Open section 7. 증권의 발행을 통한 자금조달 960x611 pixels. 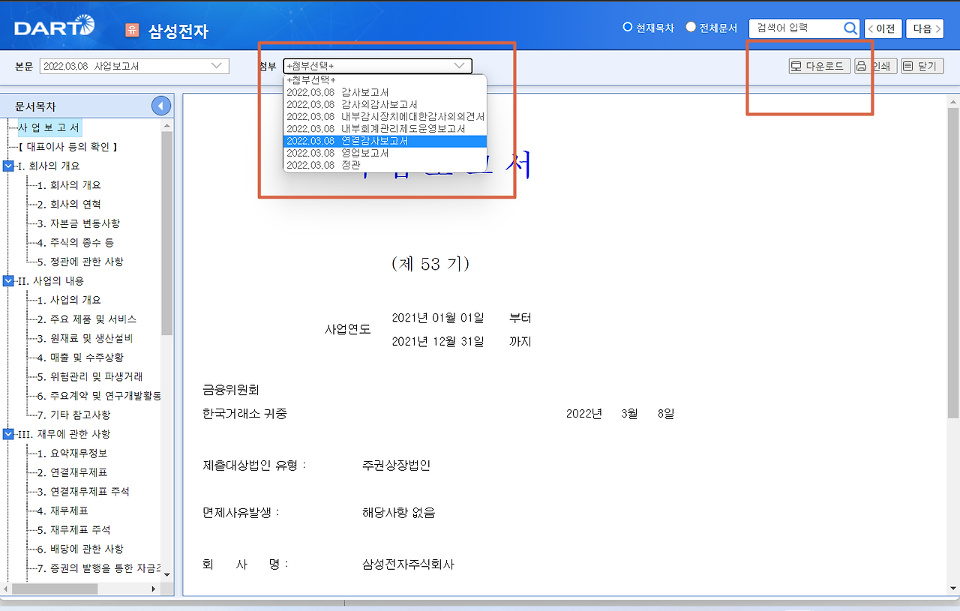[x=98, y=568]
